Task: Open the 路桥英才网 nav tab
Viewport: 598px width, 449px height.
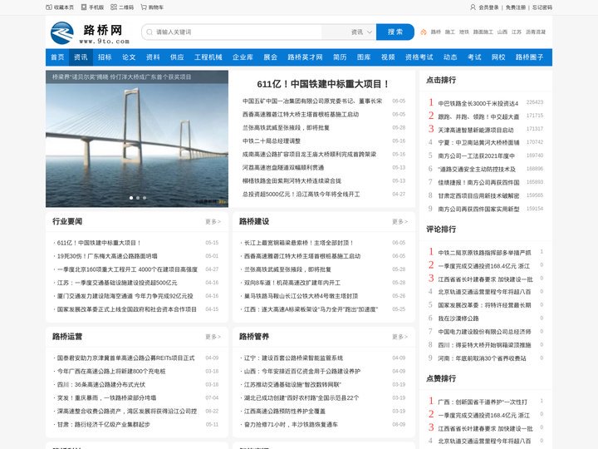Action: point(305,57)
